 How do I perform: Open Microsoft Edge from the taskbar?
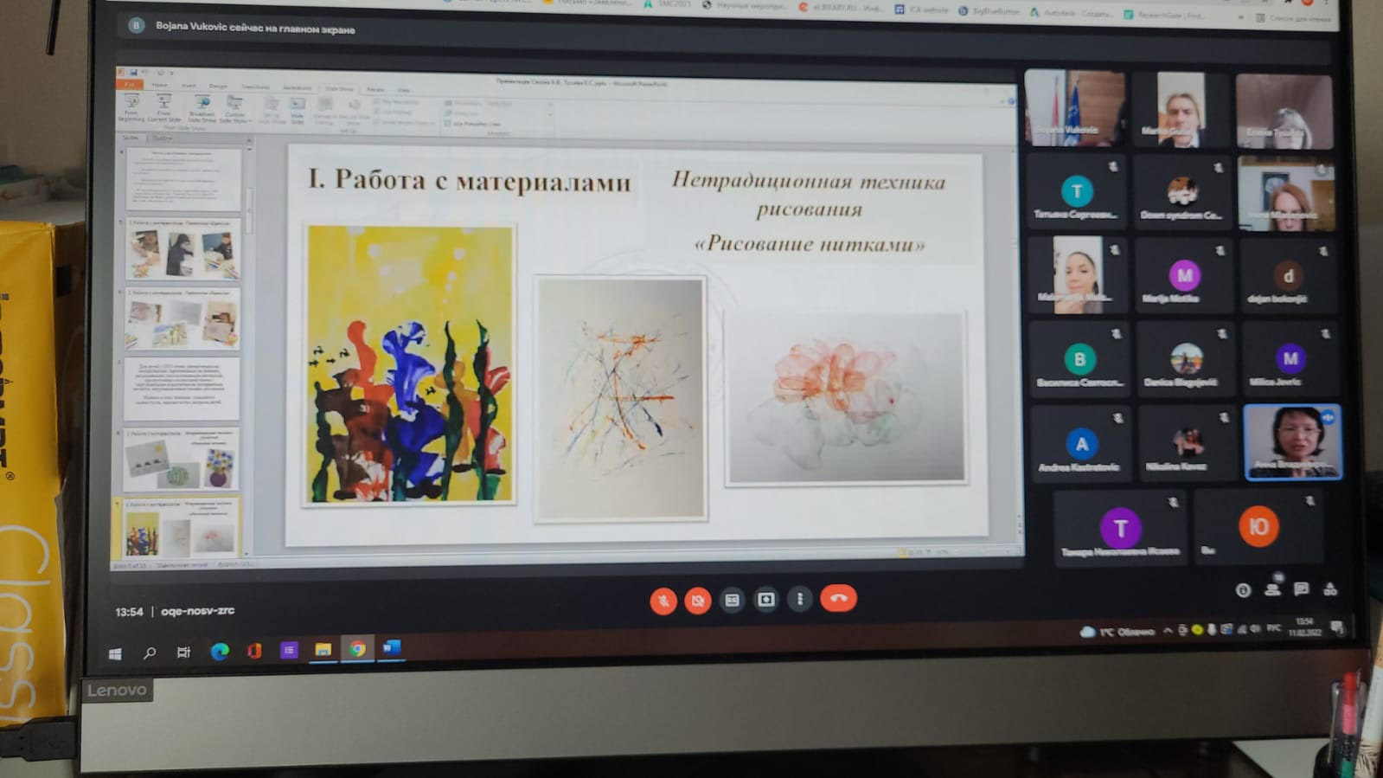click(220, 651)
